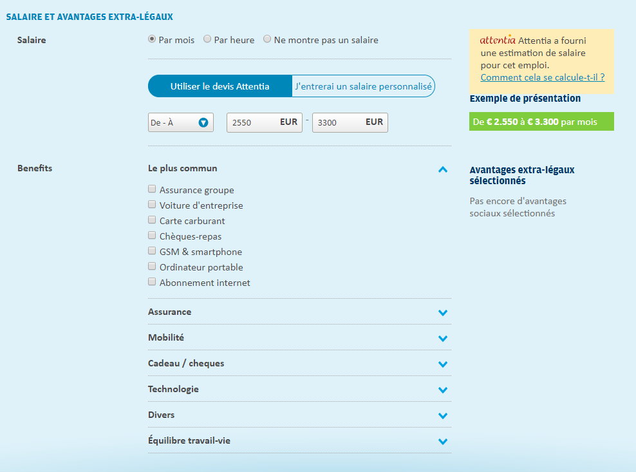Image resolution: width=636 pixels, height=472 pixels.
Task: Enable 'Carte carburant' benefit
Action: pos(152,220)
